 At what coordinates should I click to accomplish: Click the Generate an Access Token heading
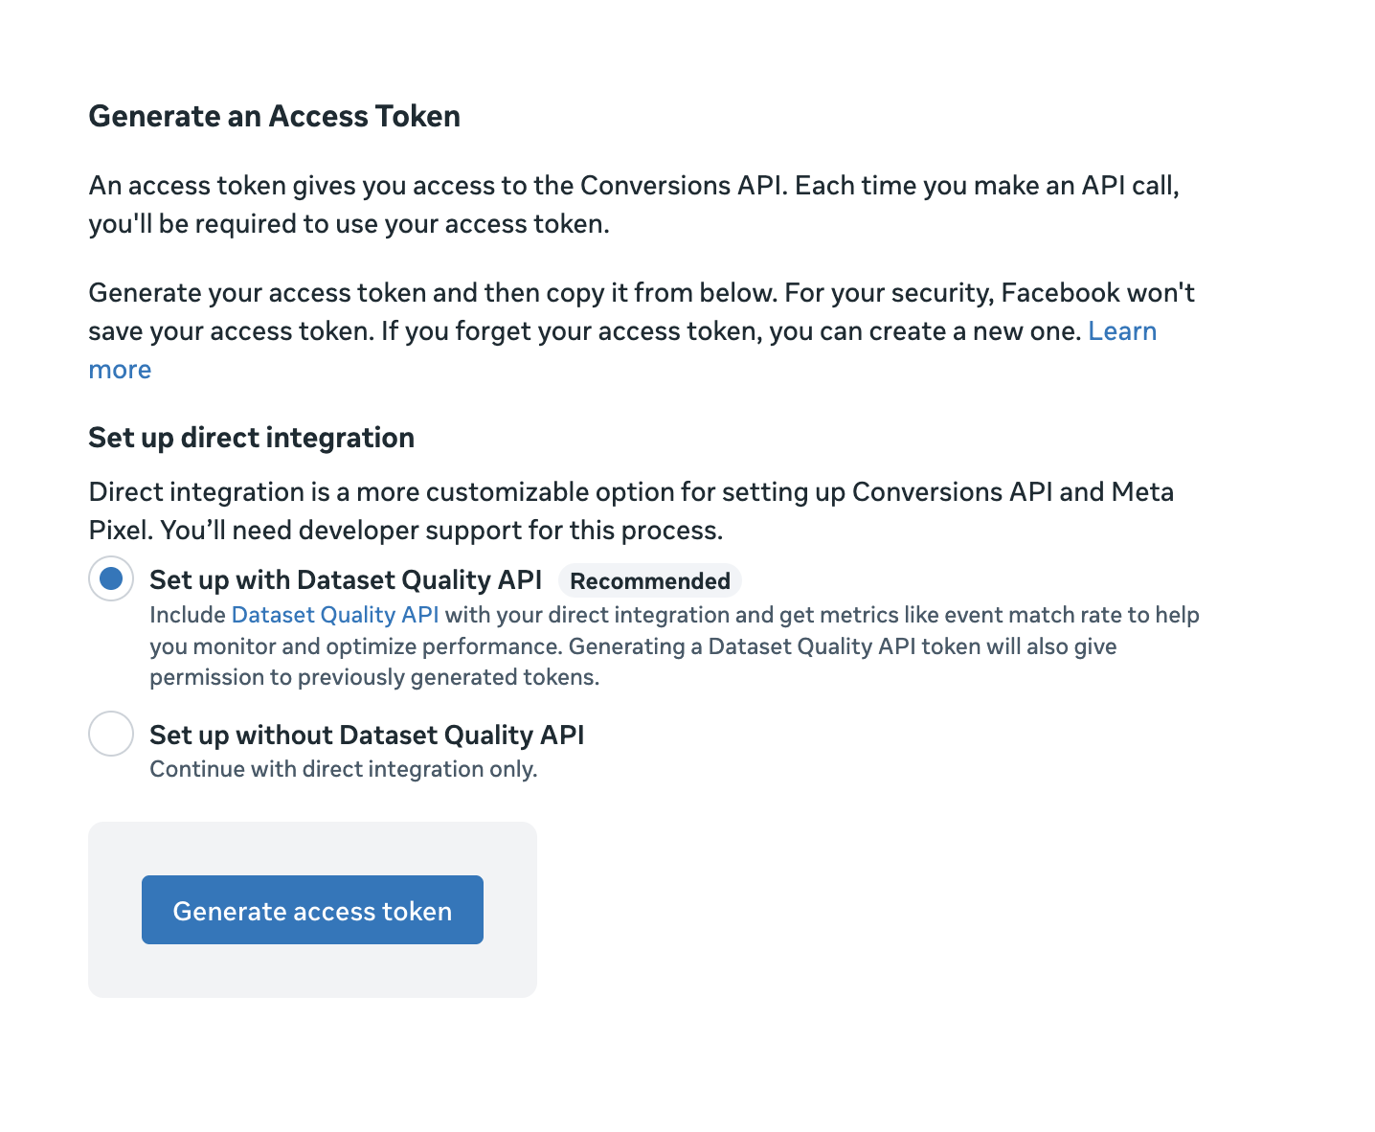tap(275, 116)
